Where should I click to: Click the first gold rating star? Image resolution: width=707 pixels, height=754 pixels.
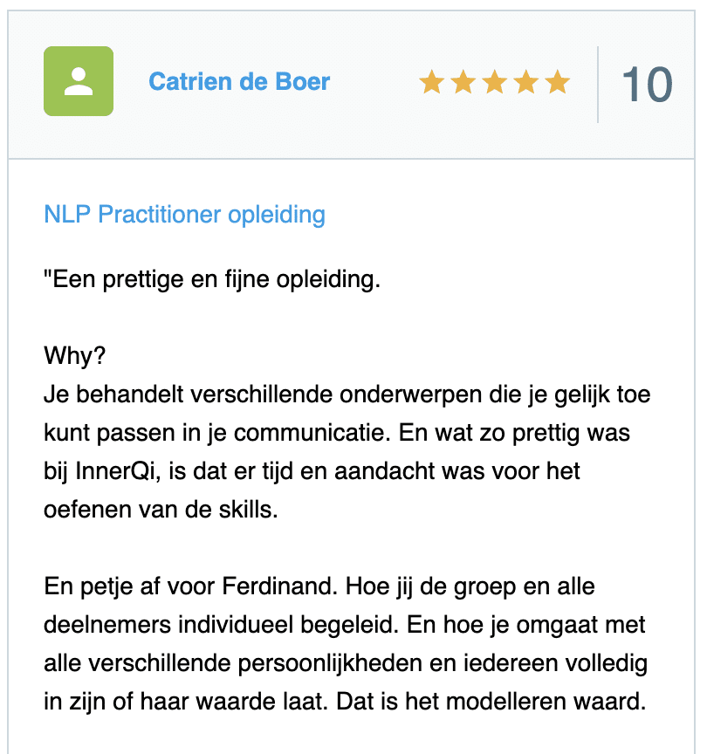[x=431, y=83]
